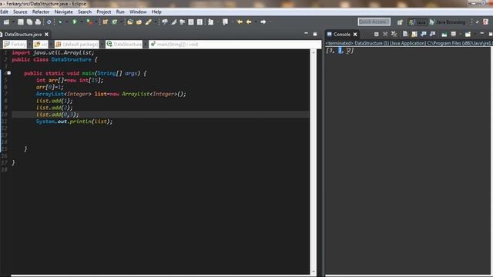Switch to Java Browsing perspective
The width and height of the screenshot is (493, 277).
(x=447, y=22)
